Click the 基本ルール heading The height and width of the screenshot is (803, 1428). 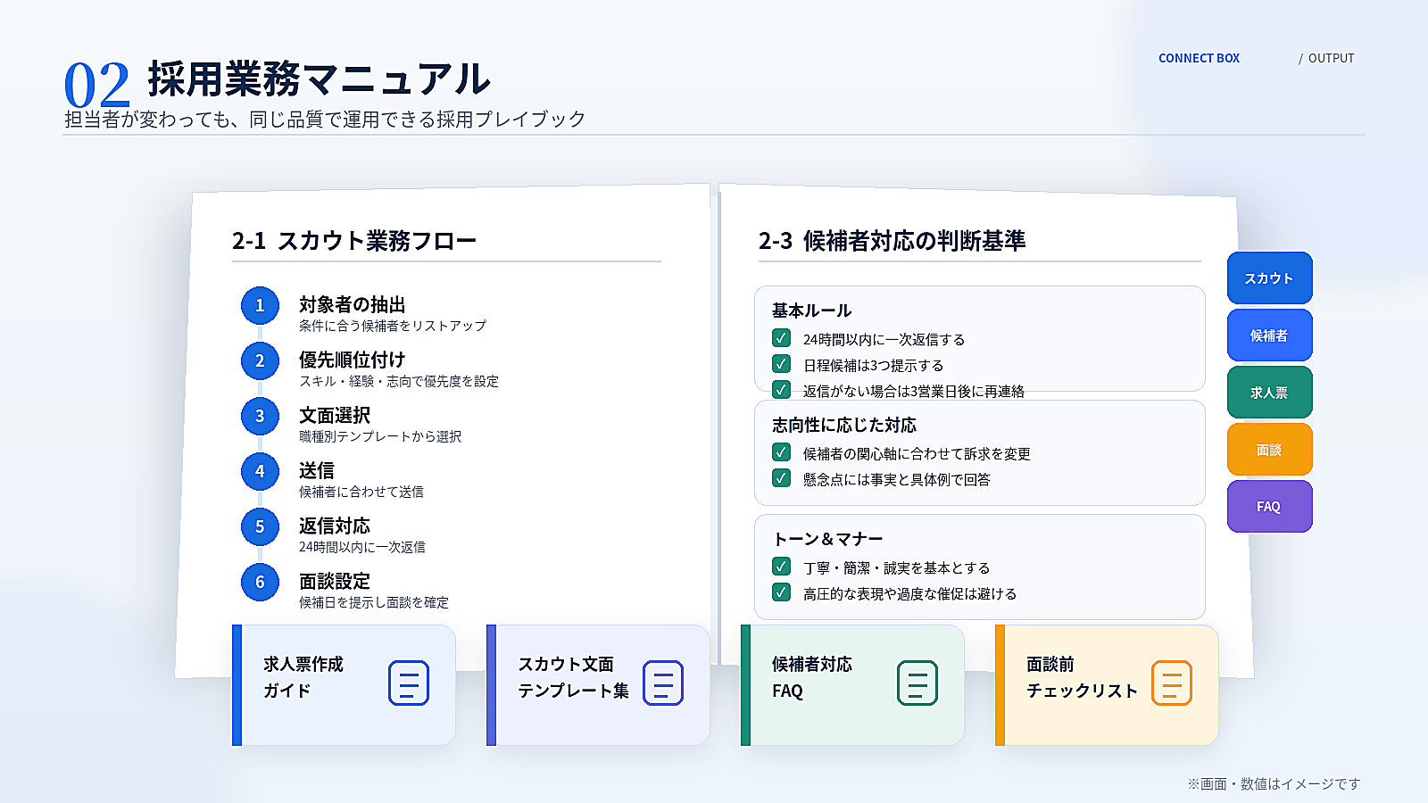(x=811, y=310)
